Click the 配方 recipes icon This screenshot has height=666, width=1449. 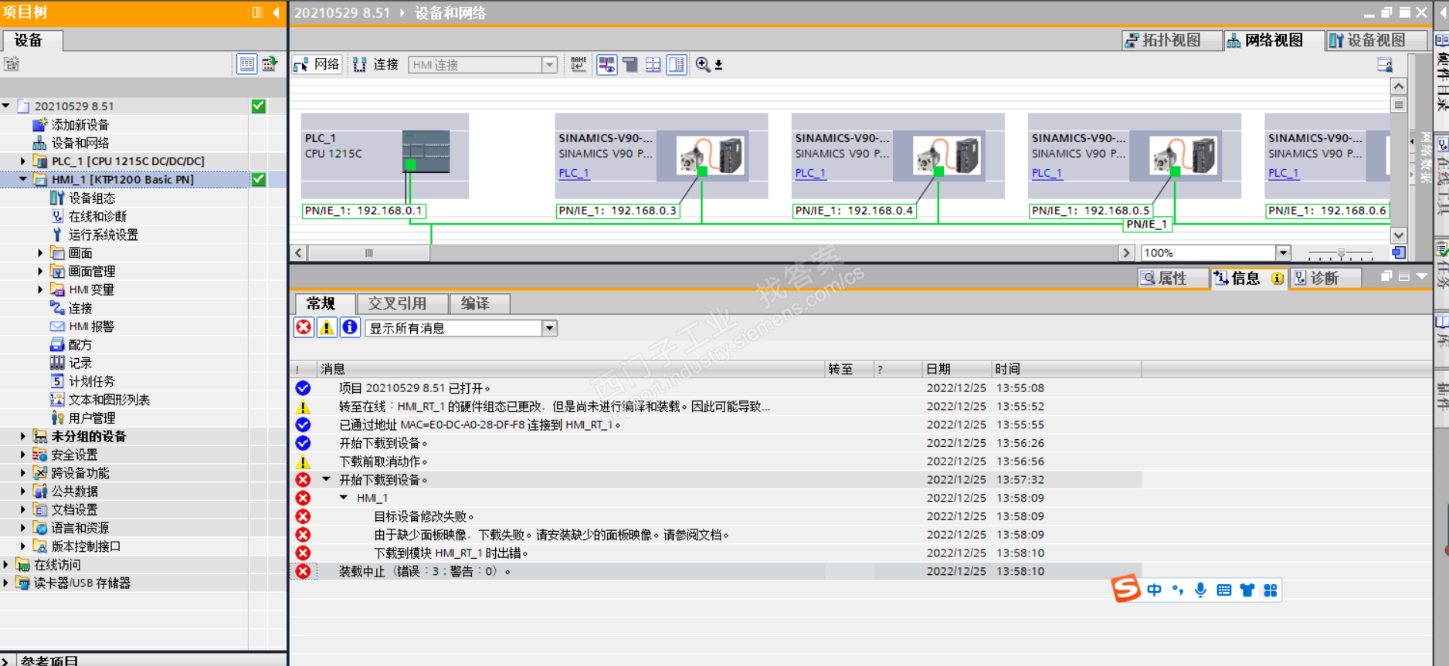click(x=57, y=345)
